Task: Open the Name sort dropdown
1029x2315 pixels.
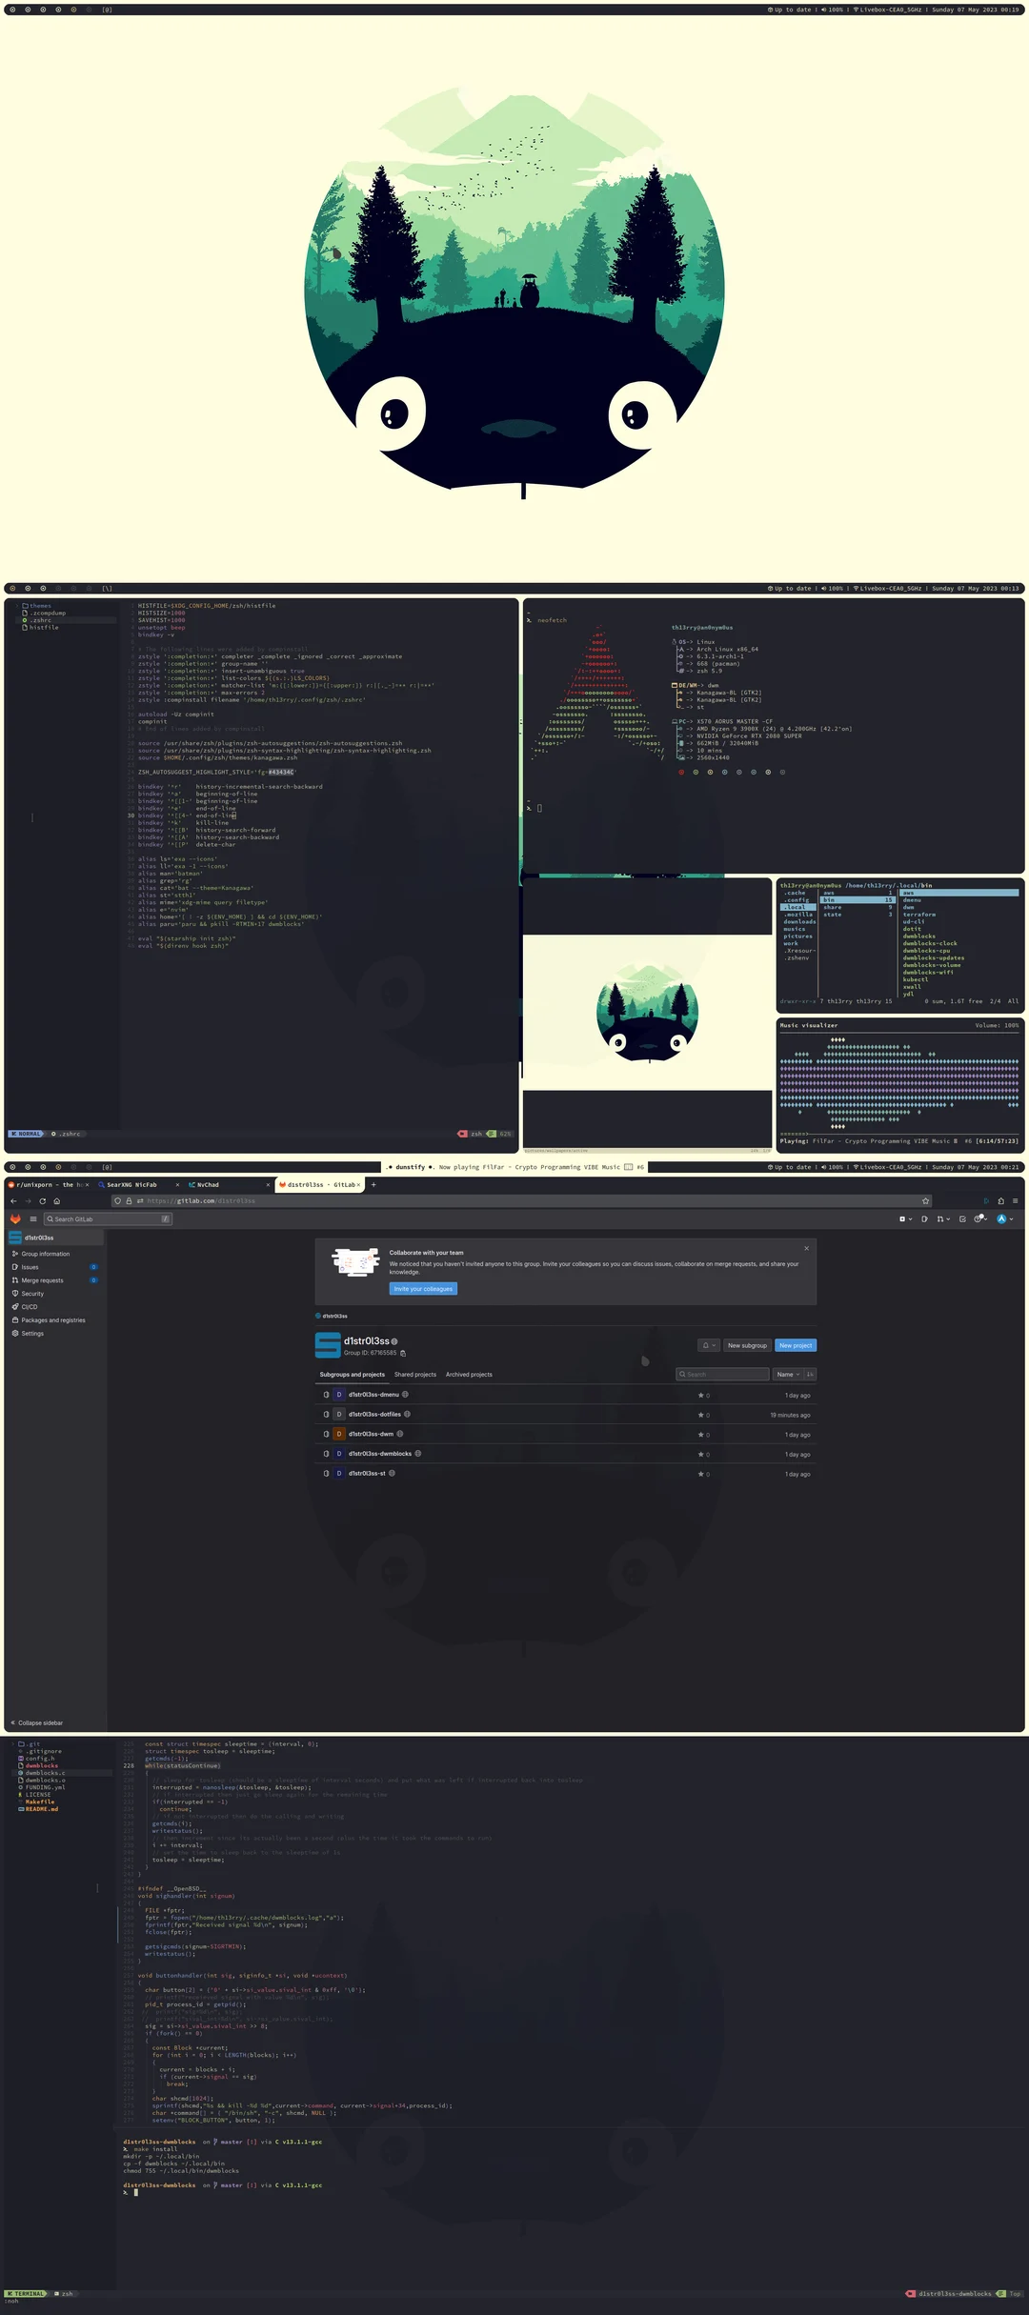Action: tap(788, 1375)
